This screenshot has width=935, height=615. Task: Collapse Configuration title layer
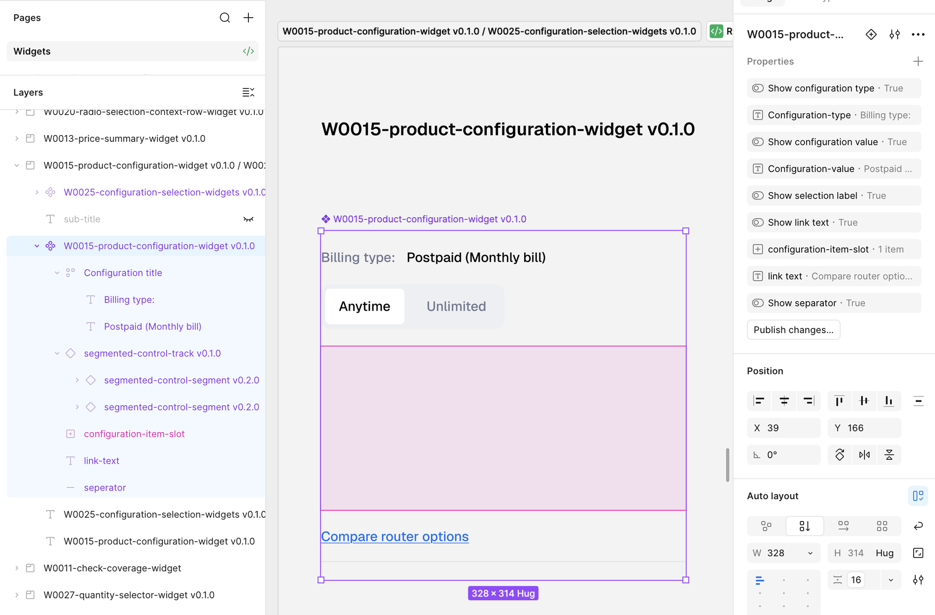point(57,273)
